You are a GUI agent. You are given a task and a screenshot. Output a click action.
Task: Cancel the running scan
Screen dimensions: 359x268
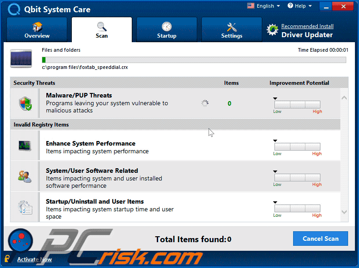click(x=320, y=239)
